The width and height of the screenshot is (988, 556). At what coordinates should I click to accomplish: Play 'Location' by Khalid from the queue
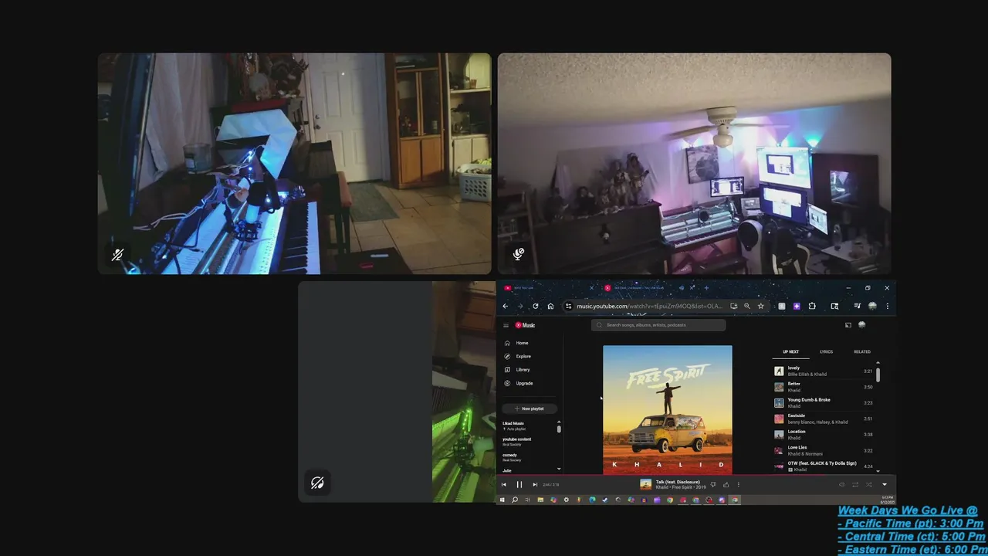pos(824,435)
